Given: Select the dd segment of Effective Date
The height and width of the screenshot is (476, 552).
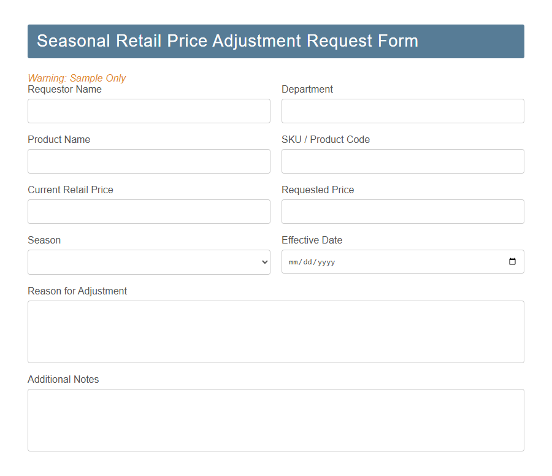Looking at the screenshot, I should pyautogui.click(x=309, y=261).
